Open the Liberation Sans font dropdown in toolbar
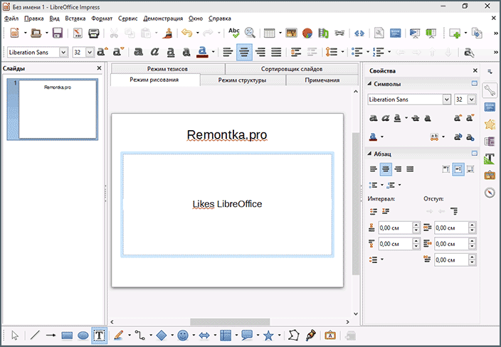This screenshot has height=347, width=501. pos(63,52)
